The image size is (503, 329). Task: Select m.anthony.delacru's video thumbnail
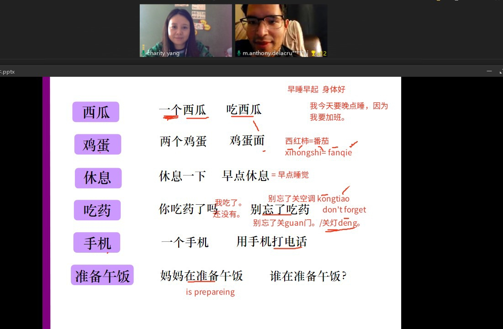pyautogui.click(x=281, y=31)
